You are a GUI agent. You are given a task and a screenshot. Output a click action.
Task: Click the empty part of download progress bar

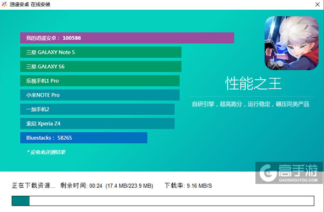tap(172, 201)
